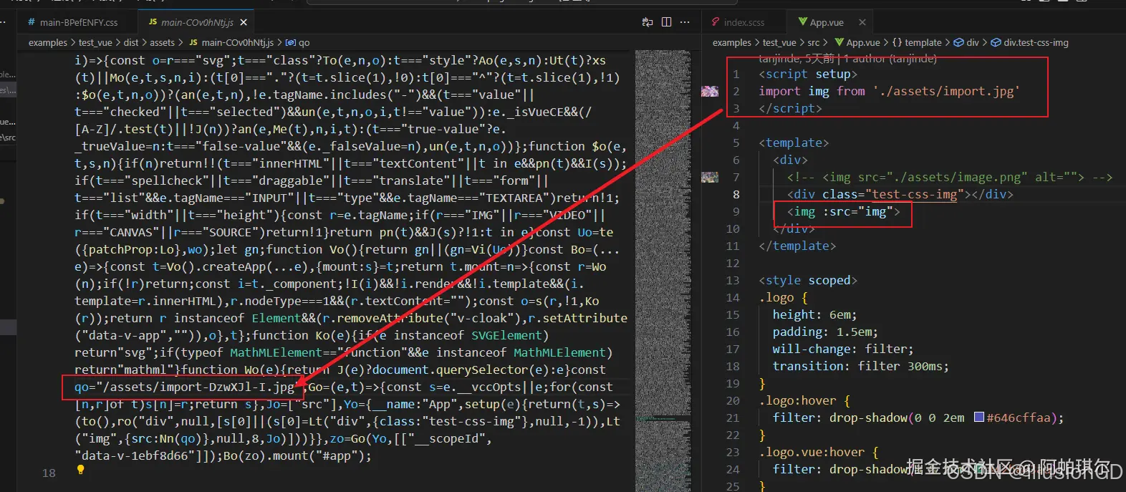Image resolution: width=1126 pixels, height=492 pixels.
Task: Click the CSS file icon on main-BPefENFY.css tab
Action: [x=32, y=22]
